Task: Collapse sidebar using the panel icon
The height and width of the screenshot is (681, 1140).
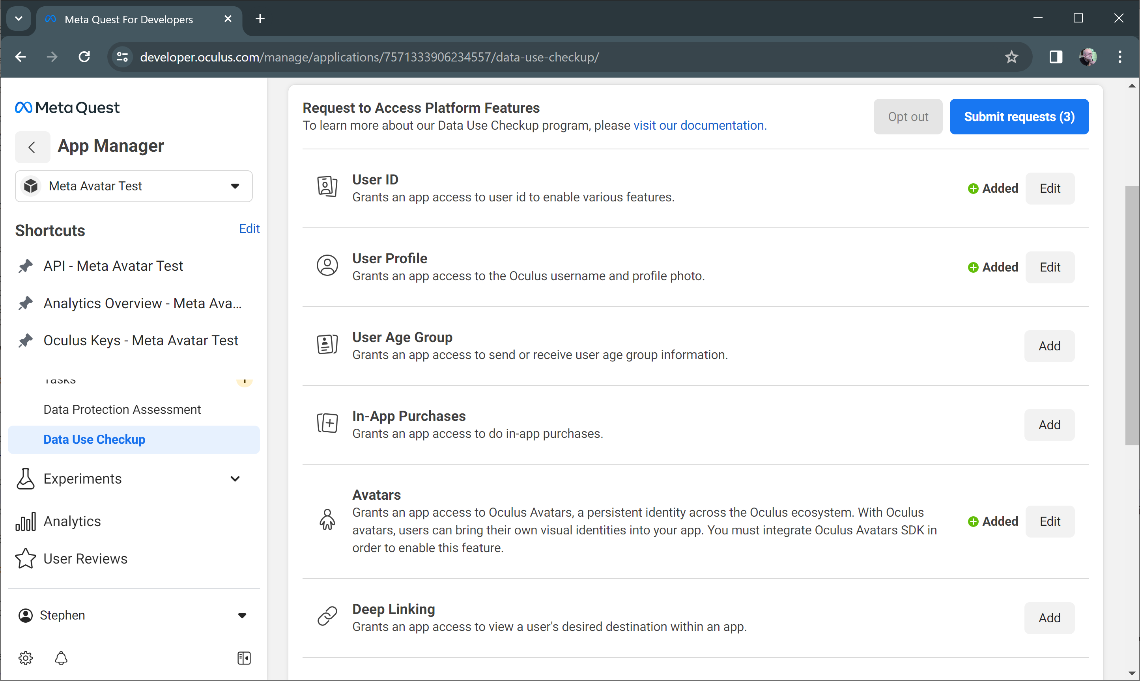Action: coord(244,658)
